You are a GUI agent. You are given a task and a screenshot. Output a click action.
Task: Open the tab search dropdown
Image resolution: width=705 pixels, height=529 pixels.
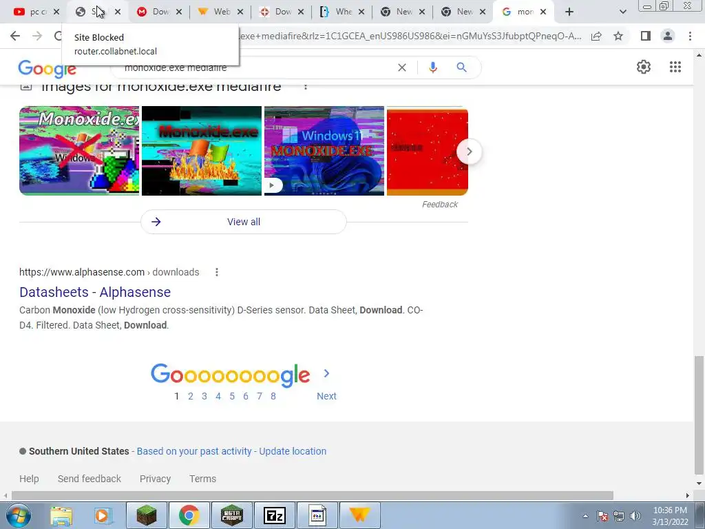pyautogui.click(x=622, y=12)
